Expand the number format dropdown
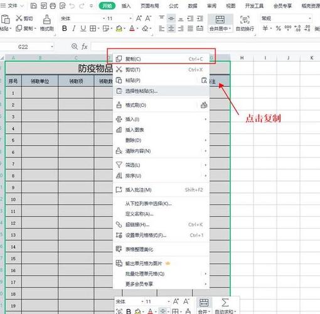This screenshot has width=320, height=314. coord(310,18)
